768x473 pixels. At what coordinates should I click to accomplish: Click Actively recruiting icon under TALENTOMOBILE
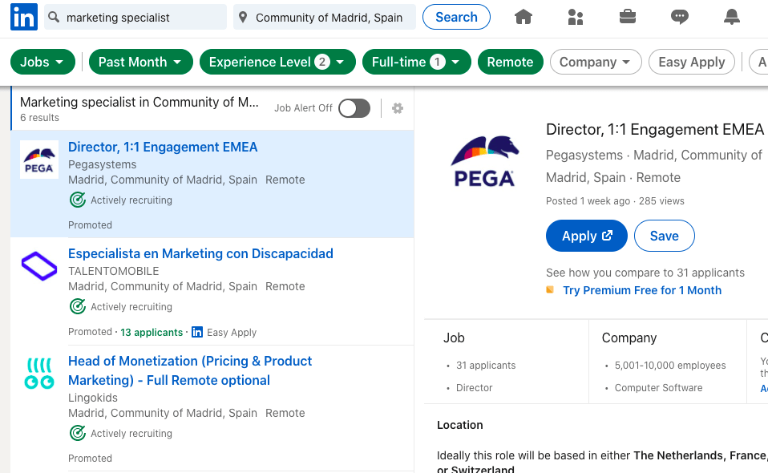point(78,306)
